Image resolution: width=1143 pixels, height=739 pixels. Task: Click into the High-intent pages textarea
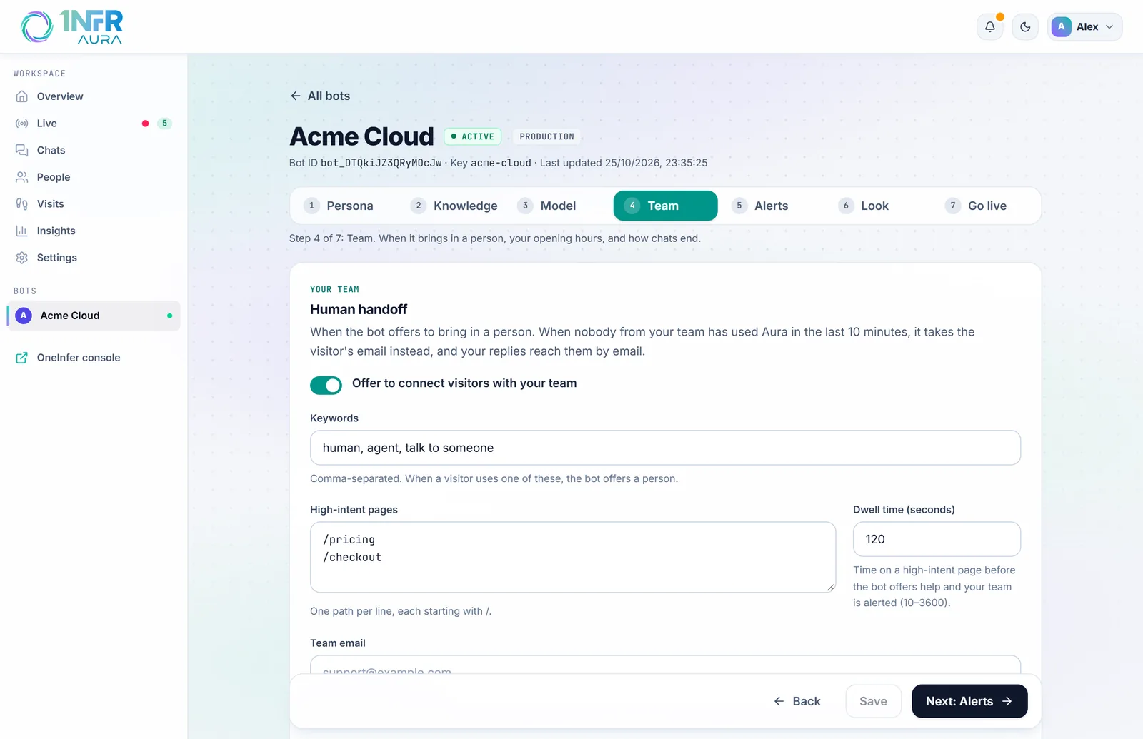pos(573,557)
